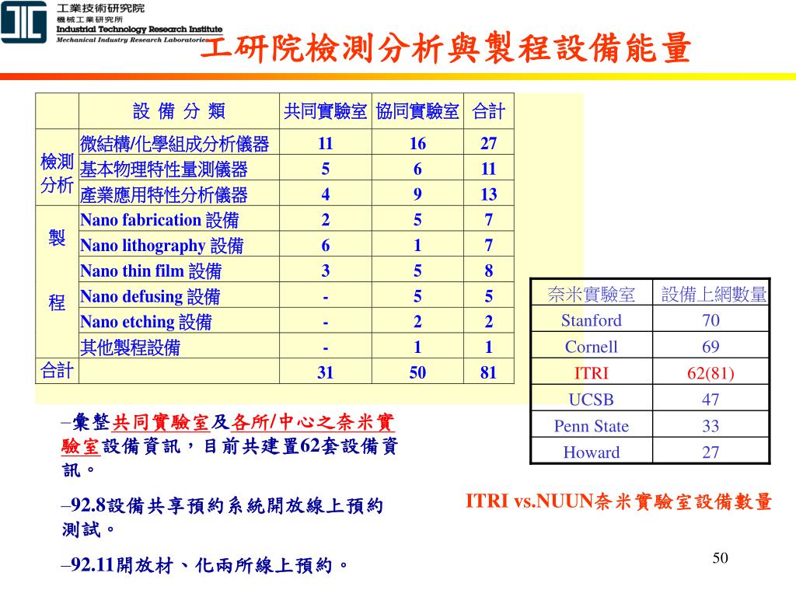This screenshot has width=796, height=597.
Task: Click the ITRI logo icon
Action: pos(23,21)
